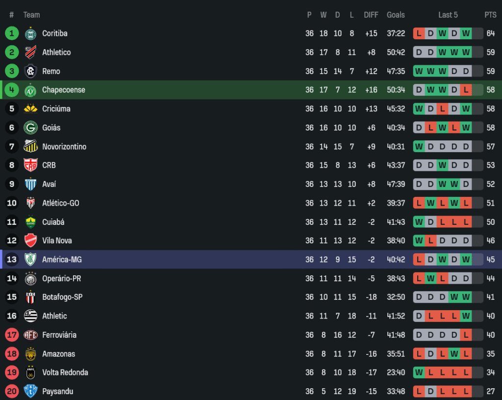
Task: Click Chapecoense's red loss result box
Action: point(466,90)
